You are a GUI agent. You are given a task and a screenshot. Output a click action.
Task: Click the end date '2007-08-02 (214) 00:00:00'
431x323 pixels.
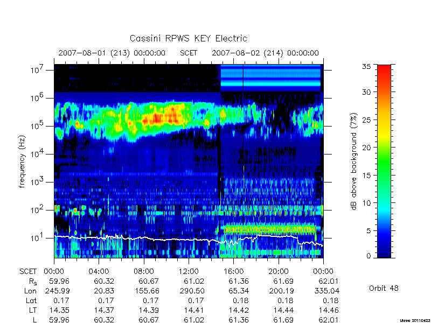point(265,53)
